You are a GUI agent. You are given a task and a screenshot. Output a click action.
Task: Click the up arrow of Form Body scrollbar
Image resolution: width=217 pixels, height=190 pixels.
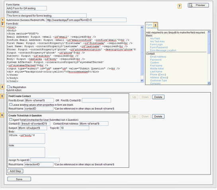(x=142, y=27)
